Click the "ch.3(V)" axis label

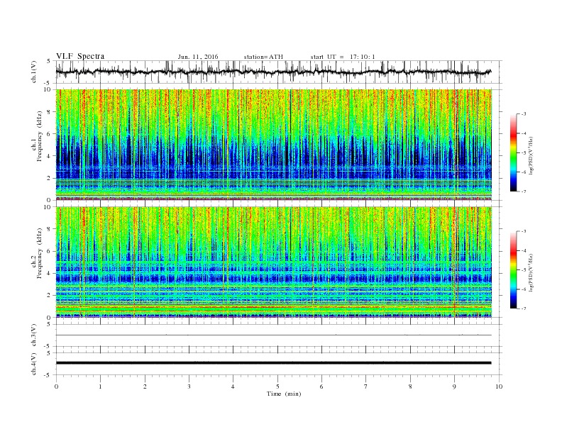pyautogui.click(x=34, y=335)
